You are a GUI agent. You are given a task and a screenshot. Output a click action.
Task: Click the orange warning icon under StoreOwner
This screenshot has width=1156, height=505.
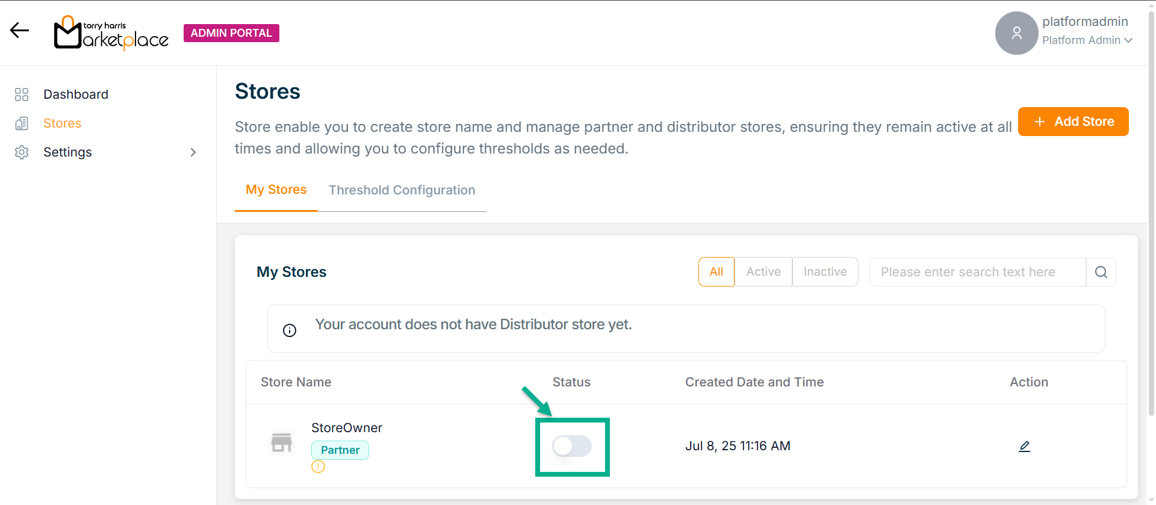point(318,466)
